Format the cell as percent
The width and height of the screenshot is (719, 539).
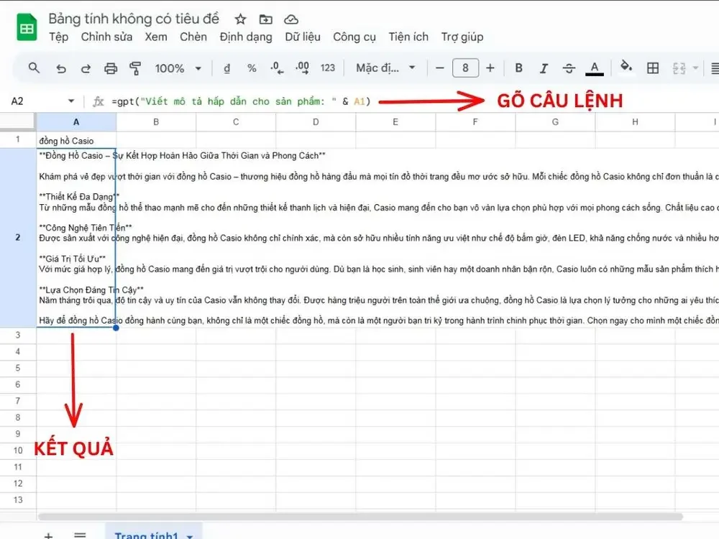pyautogui.click(x=252, y=68)
